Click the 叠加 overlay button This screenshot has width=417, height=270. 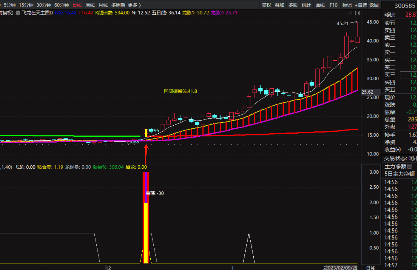(x=280, y=5)
